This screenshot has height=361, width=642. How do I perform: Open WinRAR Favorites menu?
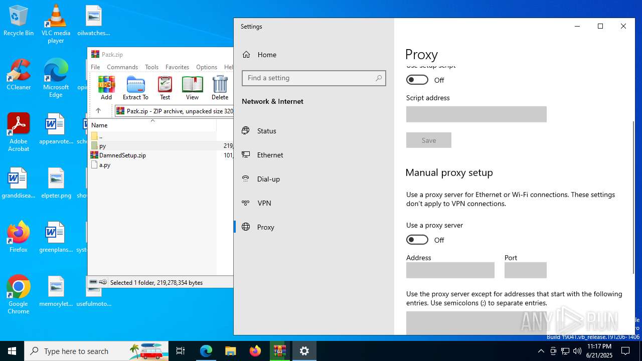[177, 67]
